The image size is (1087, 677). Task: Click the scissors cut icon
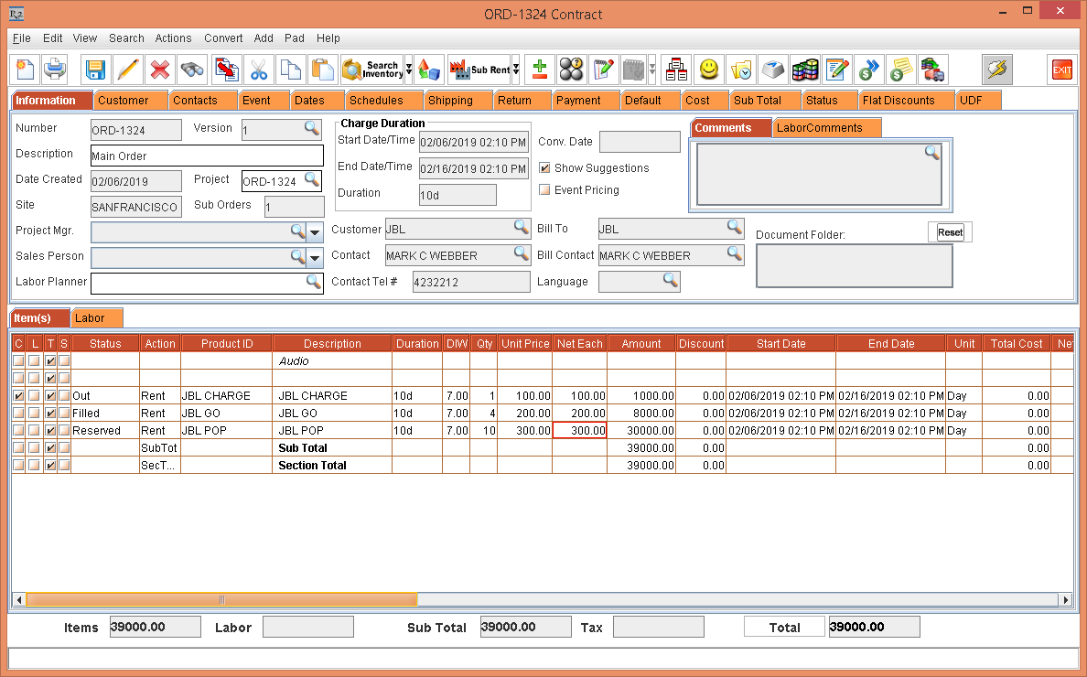pos(259,70)
